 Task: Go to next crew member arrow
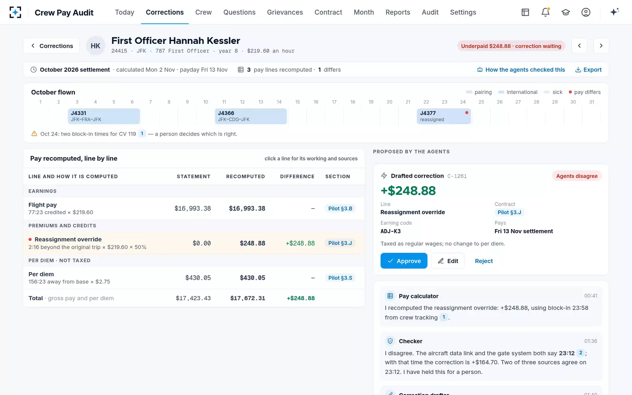point(601,46)
